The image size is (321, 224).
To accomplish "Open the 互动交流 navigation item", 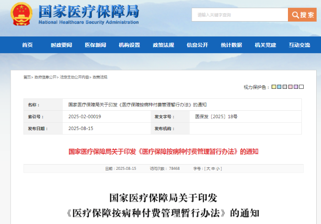I will click(299, 45).
